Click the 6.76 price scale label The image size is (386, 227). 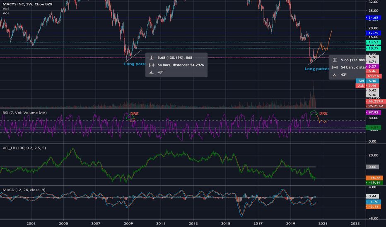(372, 57)
